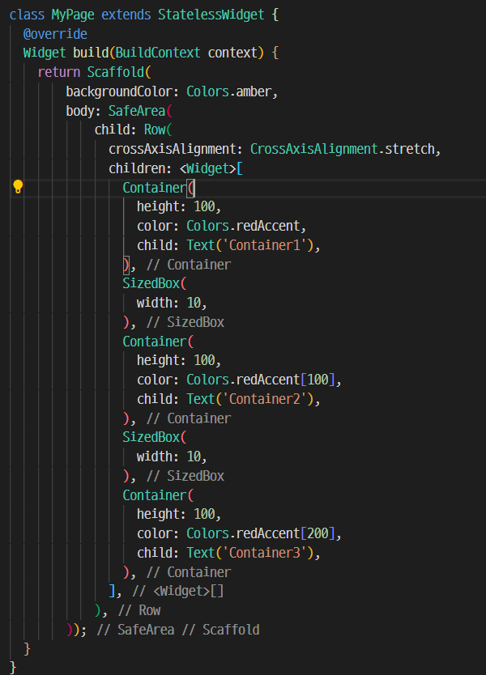
Task: Click 'BuildContext' parameter type
Action: [158, 53]
